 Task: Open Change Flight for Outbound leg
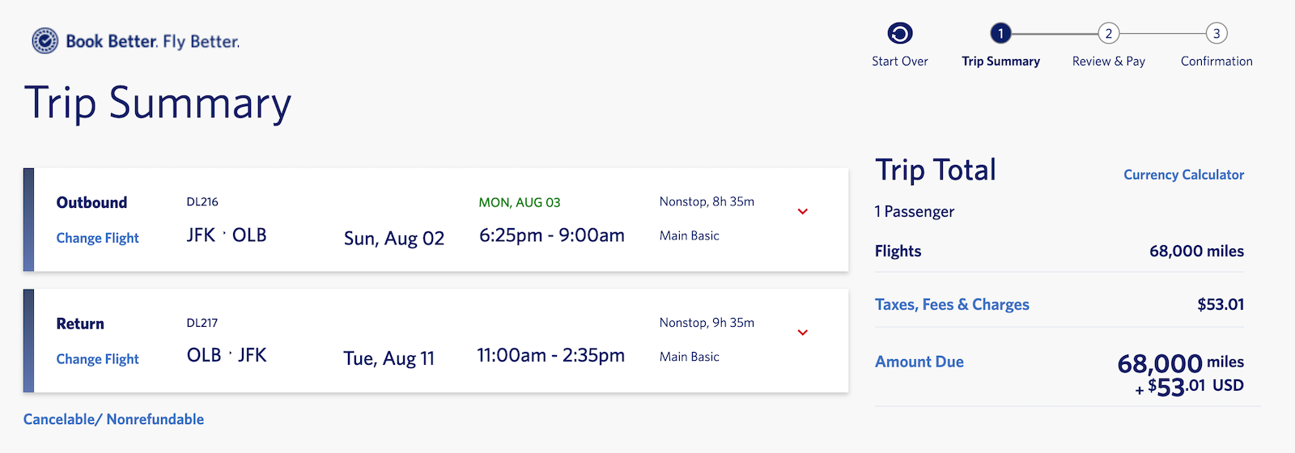[97, 238]
